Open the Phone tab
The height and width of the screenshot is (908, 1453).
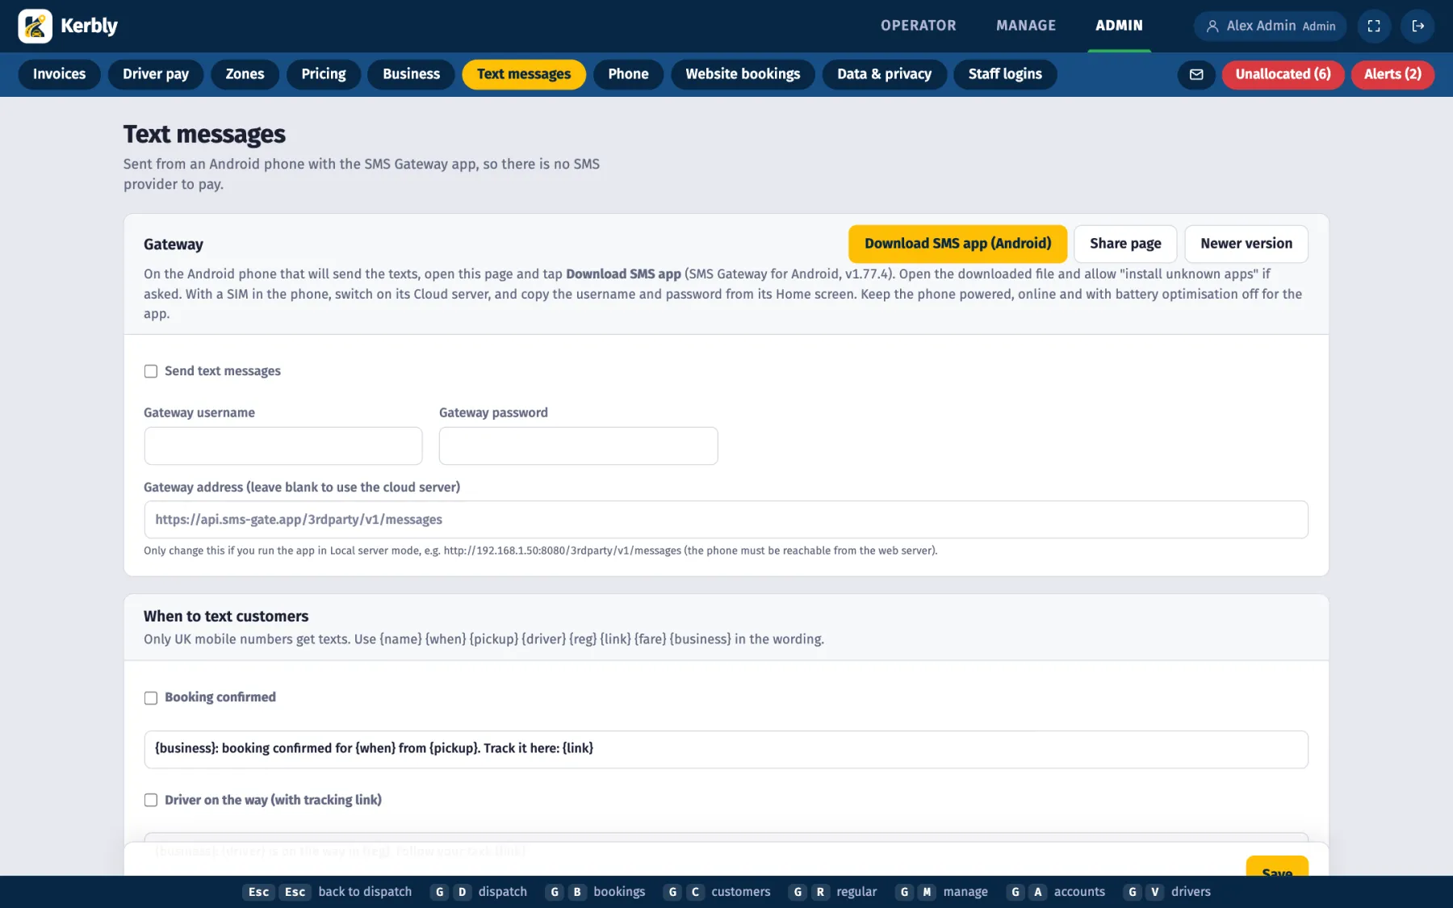pyautogui.click(x=628, y=74)
